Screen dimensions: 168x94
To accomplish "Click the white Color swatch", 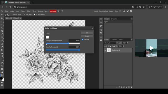I will click(x=47, y=37).
